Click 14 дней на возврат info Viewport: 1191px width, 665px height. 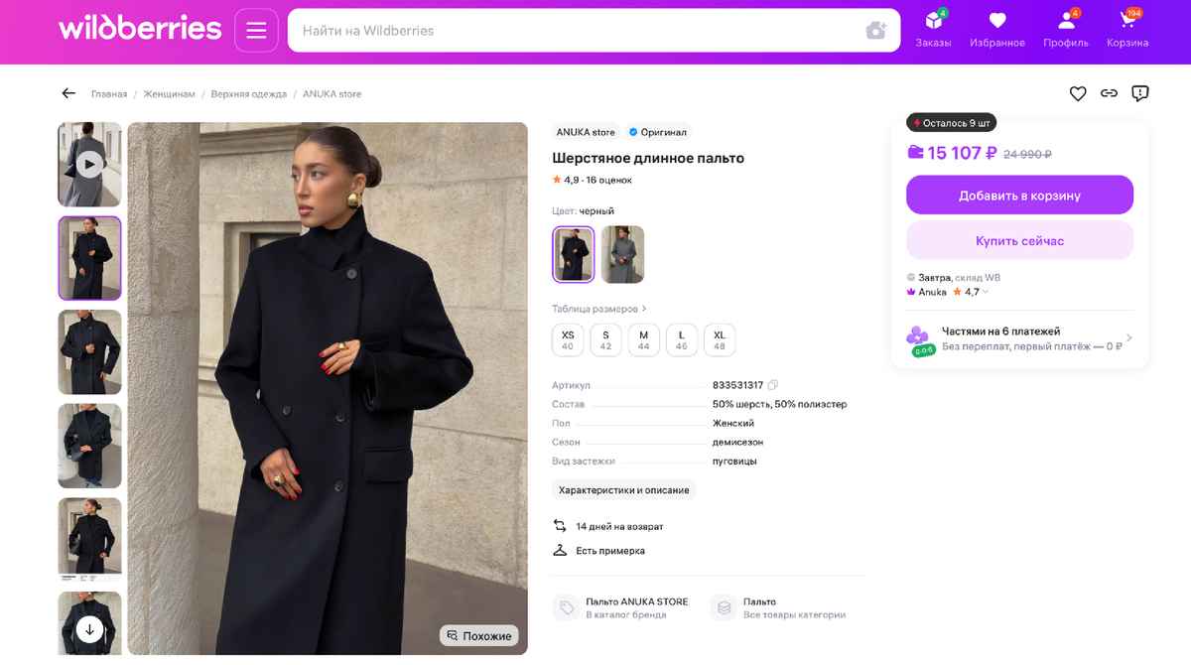[607, 526]
